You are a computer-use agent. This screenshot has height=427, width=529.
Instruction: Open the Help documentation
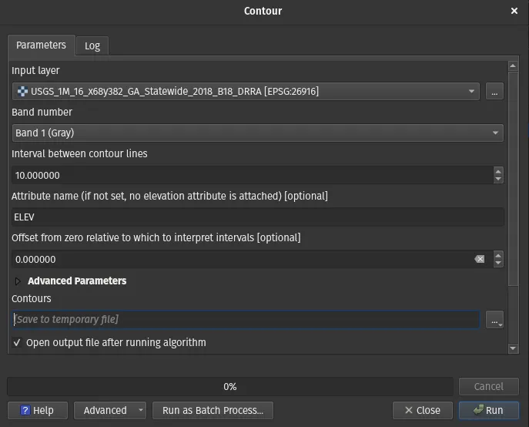point(37,411)
